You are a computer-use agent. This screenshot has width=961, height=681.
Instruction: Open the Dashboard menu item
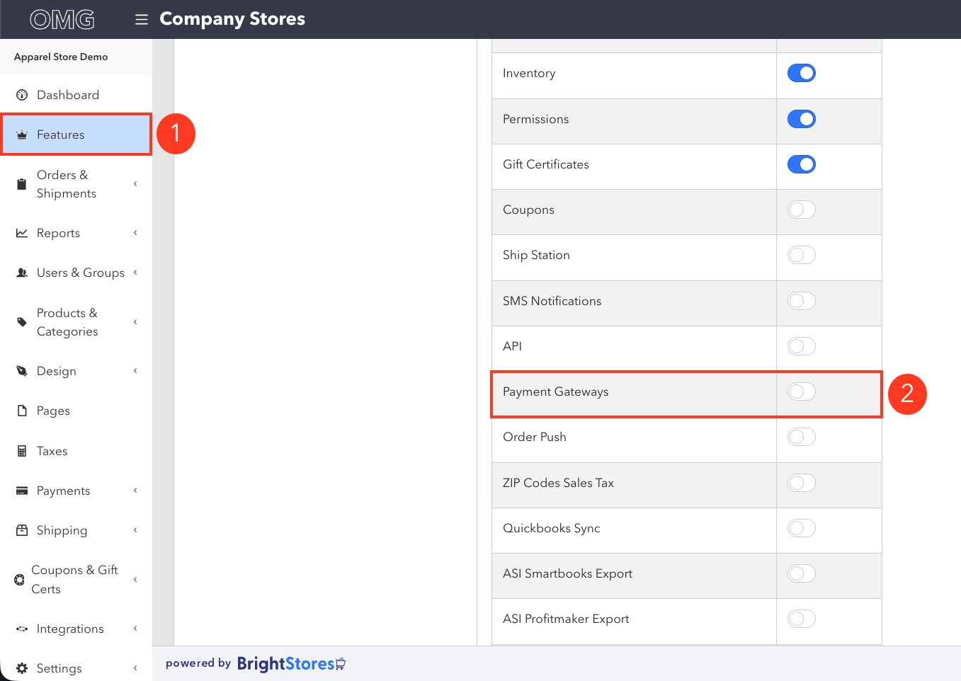(76, 95)
